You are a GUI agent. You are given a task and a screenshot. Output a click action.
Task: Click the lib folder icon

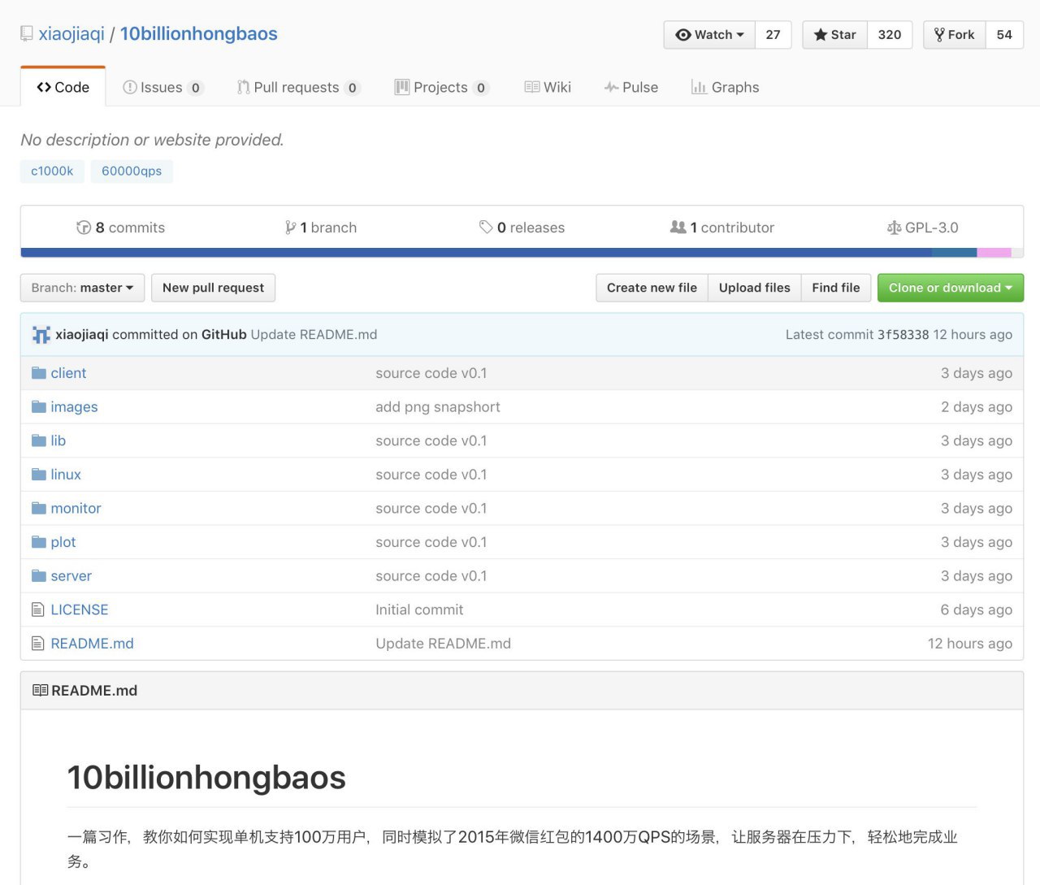click(38, 440)
